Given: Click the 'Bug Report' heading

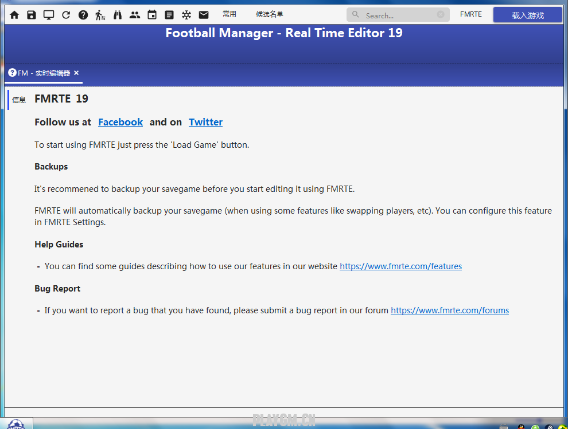Looking at the screenshot, I should [57, 289].
